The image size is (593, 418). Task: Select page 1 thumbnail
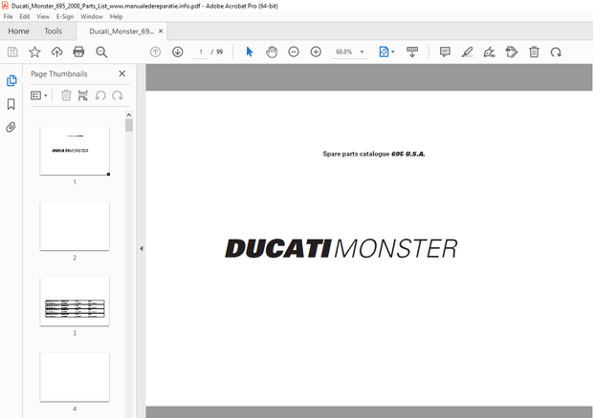coord(75,151)
